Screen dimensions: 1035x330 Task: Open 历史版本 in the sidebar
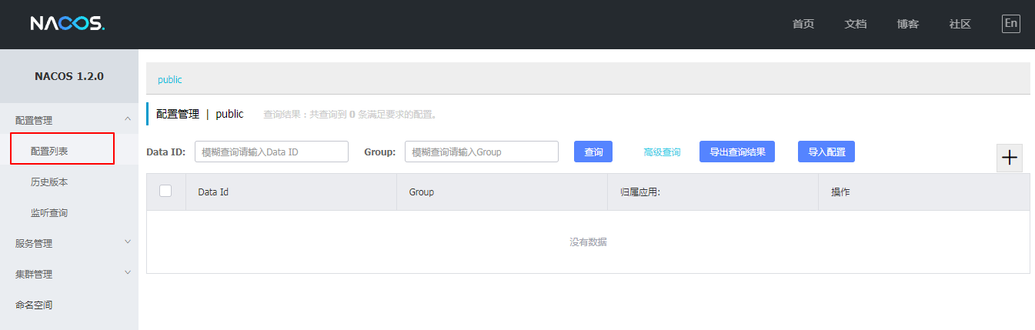[50, 182]
